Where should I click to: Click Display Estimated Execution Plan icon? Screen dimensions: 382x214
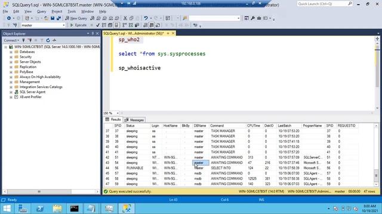point(104,25)
